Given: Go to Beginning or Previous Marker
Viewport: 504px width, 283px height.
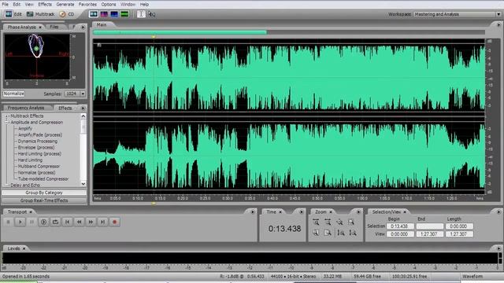Looking at the screenshot, I should [67, 222].
